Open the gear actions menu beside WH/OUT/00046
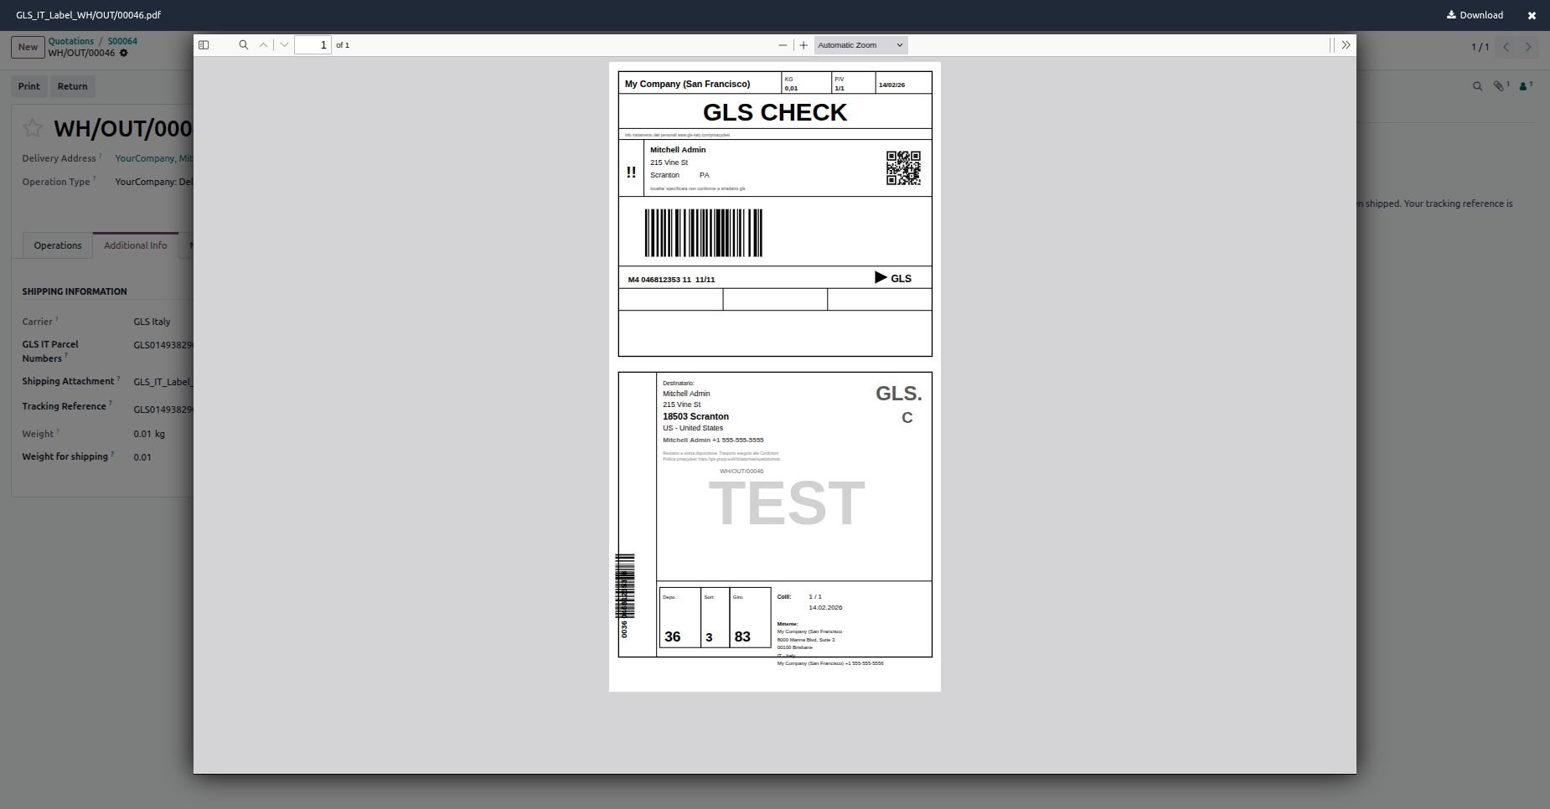 point(124,53)
